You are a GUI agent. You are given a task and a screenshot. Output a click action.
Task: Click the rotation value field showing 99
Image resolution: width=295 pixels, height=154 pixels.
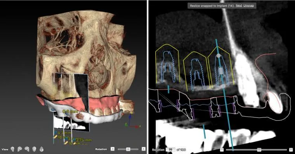(170, 149)
